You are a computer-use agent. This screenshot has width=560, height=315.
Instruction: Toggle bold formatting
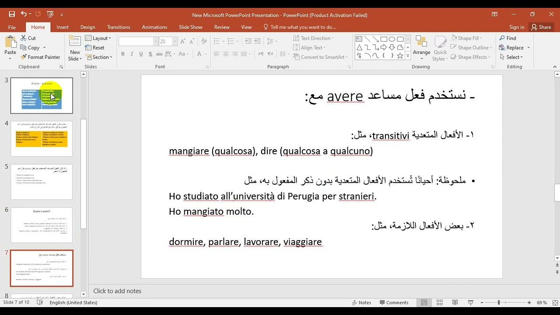(x=123, y=54)
